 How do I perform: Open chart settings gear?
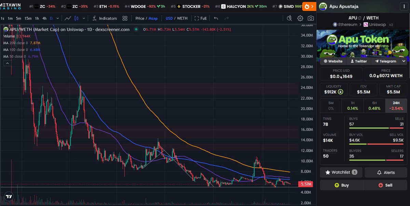(300, 18)
